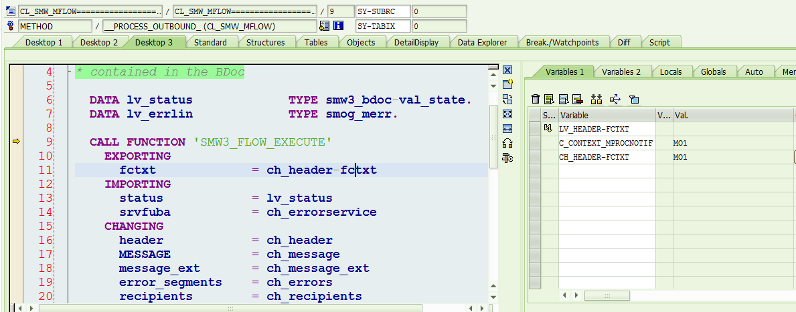Screen dimensions: 796x312
Task: Click the full-screen icon beside the editor
Action: coord(507,114)
